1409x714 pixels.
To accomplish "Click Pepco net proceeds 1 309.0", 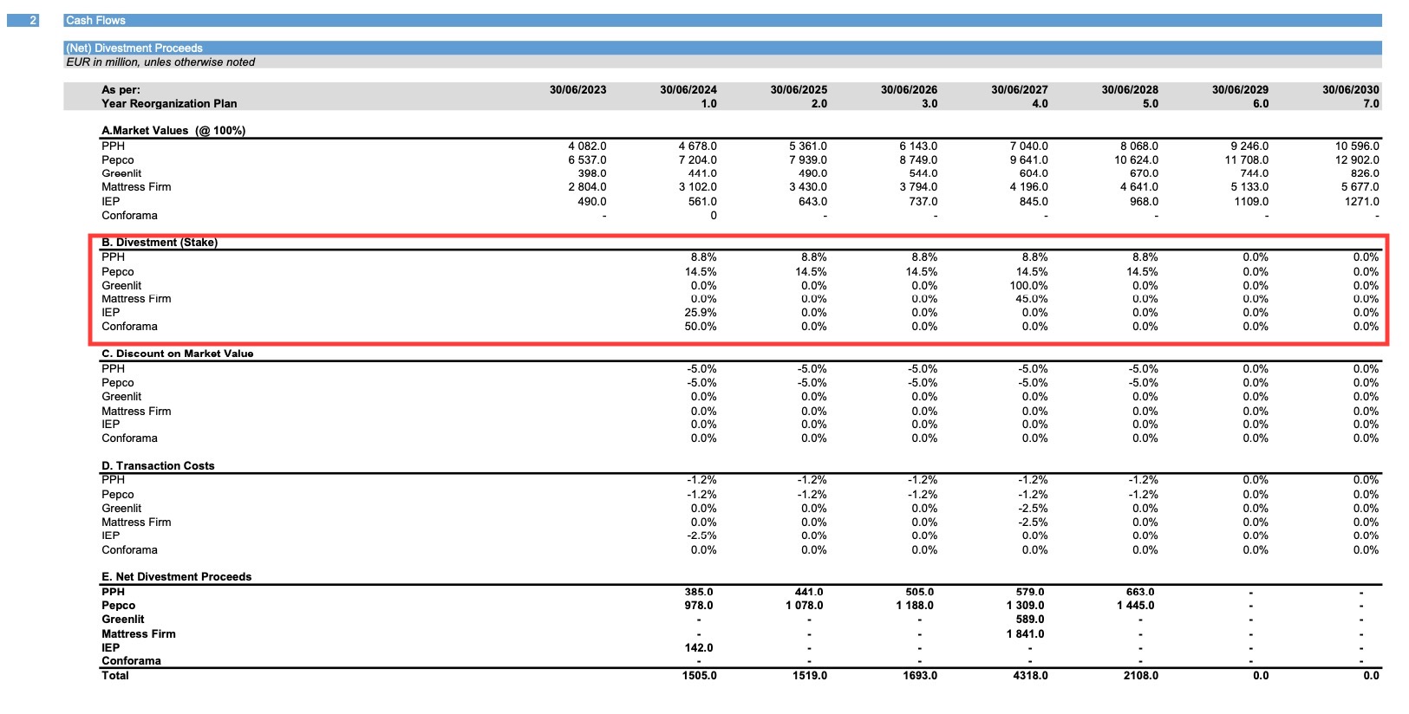I will point(1025,606).
